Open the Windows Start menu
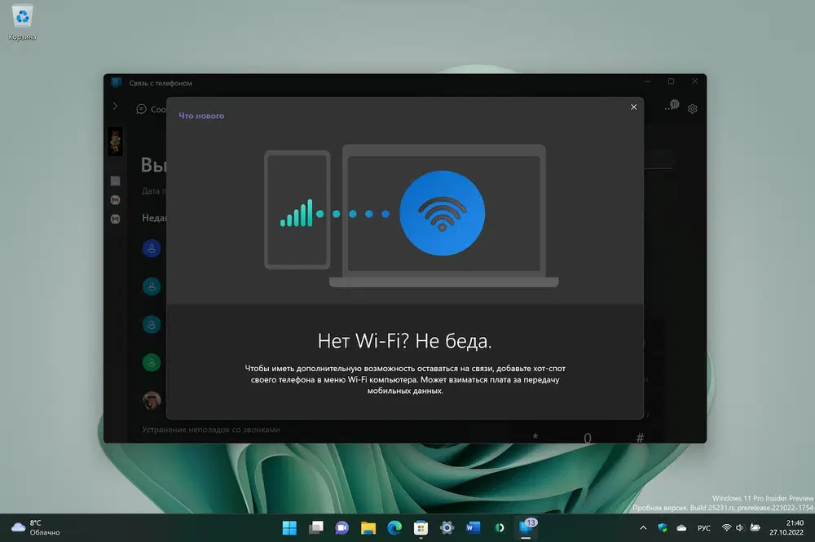The width and height of the screenshot is (815, 542). coord(289,528)
